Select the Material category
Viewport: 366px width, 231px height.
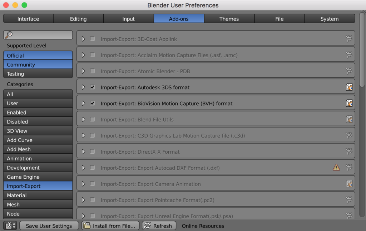[38, 195]
